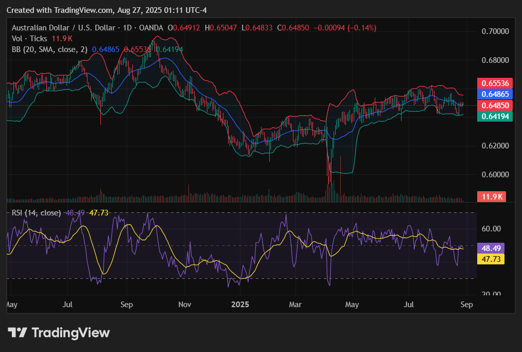The width and height of the screenshot is (522, 352).
Task: Click the open value O0.64912 in header
Action: pyautogui.click(x=184, y=28)
